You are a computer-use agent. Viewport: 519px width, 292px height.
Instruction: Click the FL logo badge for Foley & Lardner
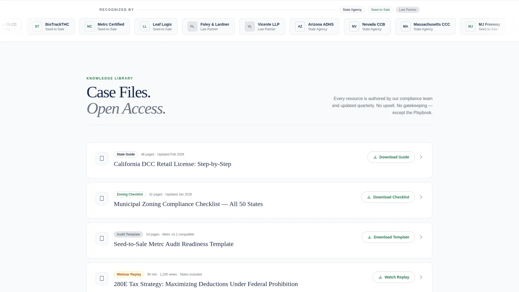[x=192, y=26]
